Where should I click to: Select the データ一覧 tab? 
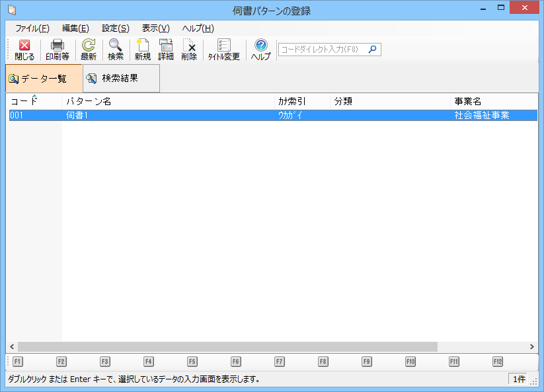coord(44,79)
